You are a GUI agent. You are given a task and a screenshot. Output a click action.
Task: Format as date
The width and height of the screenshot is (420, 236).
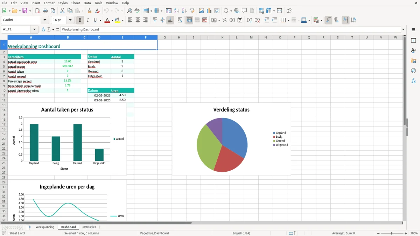click(x=240, y=20)
